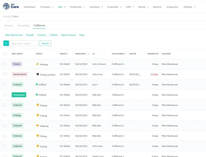Switch to the General tab

coord(8,25)
